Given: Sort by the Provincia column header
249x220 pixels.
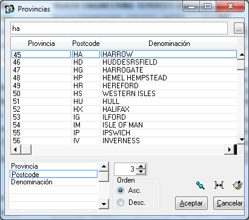Looking at the screenshot, I should tap(41, 44).
